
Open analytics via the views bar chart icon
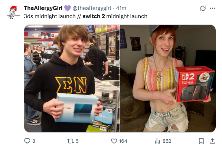tap(157, 141)
